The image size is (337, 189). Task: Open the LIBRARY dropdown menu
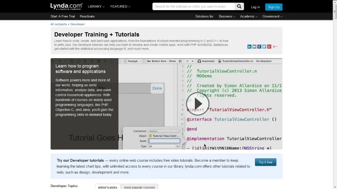click(96, 7)
